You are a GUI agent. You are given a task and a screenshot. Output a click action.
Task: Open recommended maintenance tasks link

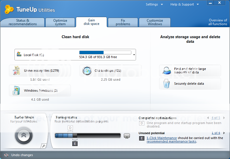pos(171,142)
